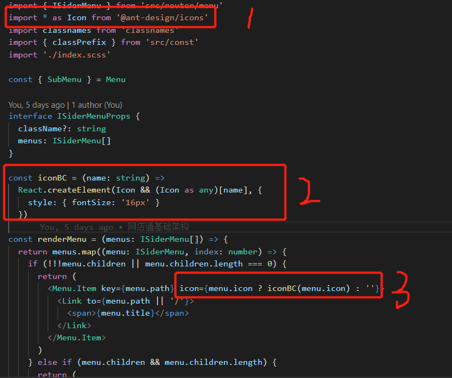Click 'classnames' import line
This screenshot has width=452, height=378.
tap(94, 30)
